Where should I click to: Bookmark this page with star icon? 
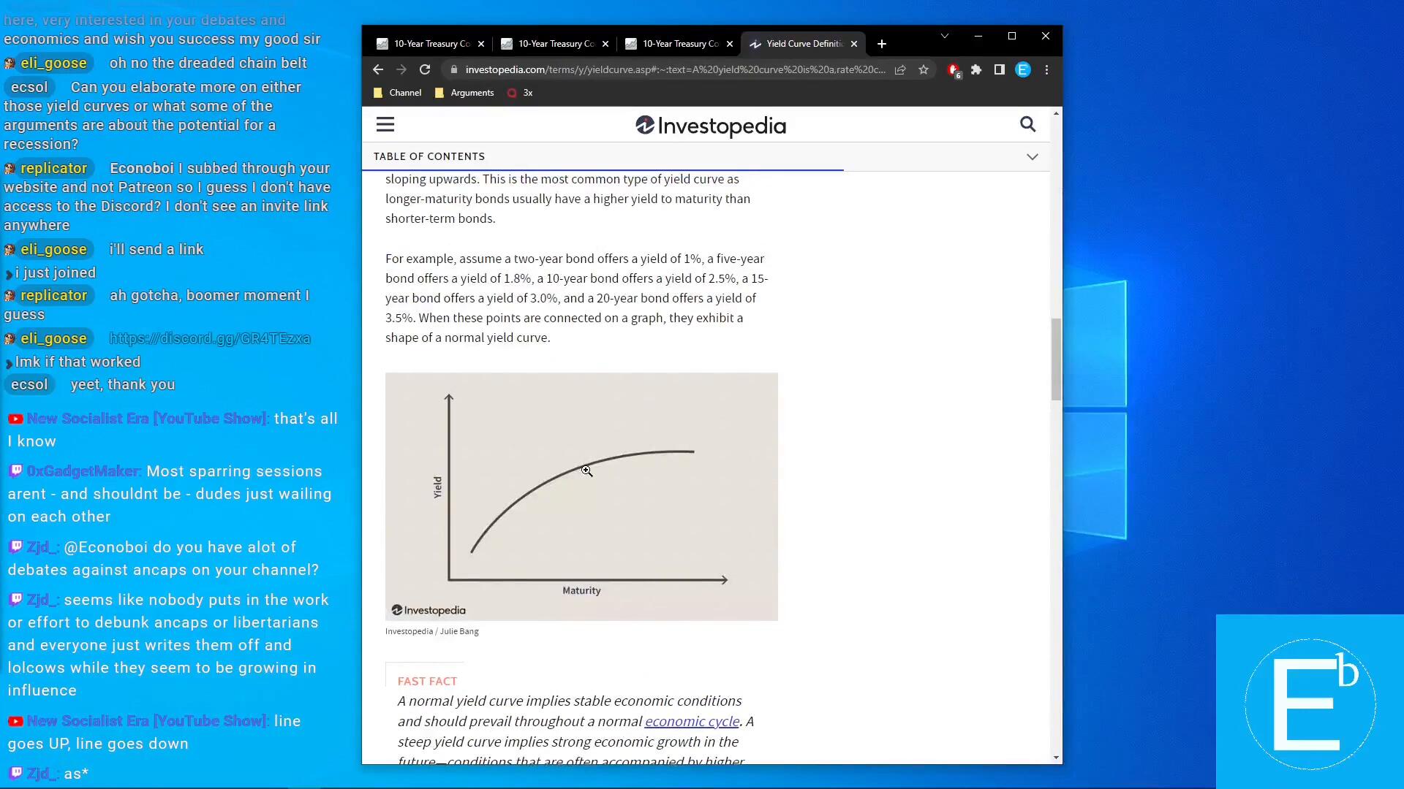click(x=924, y=69)
